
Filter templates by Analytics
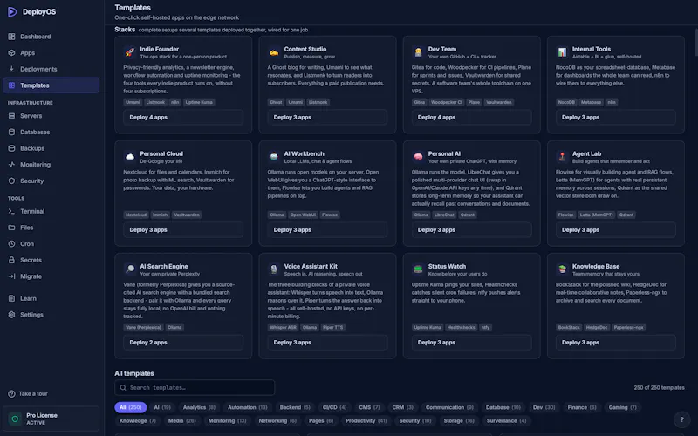199,407
